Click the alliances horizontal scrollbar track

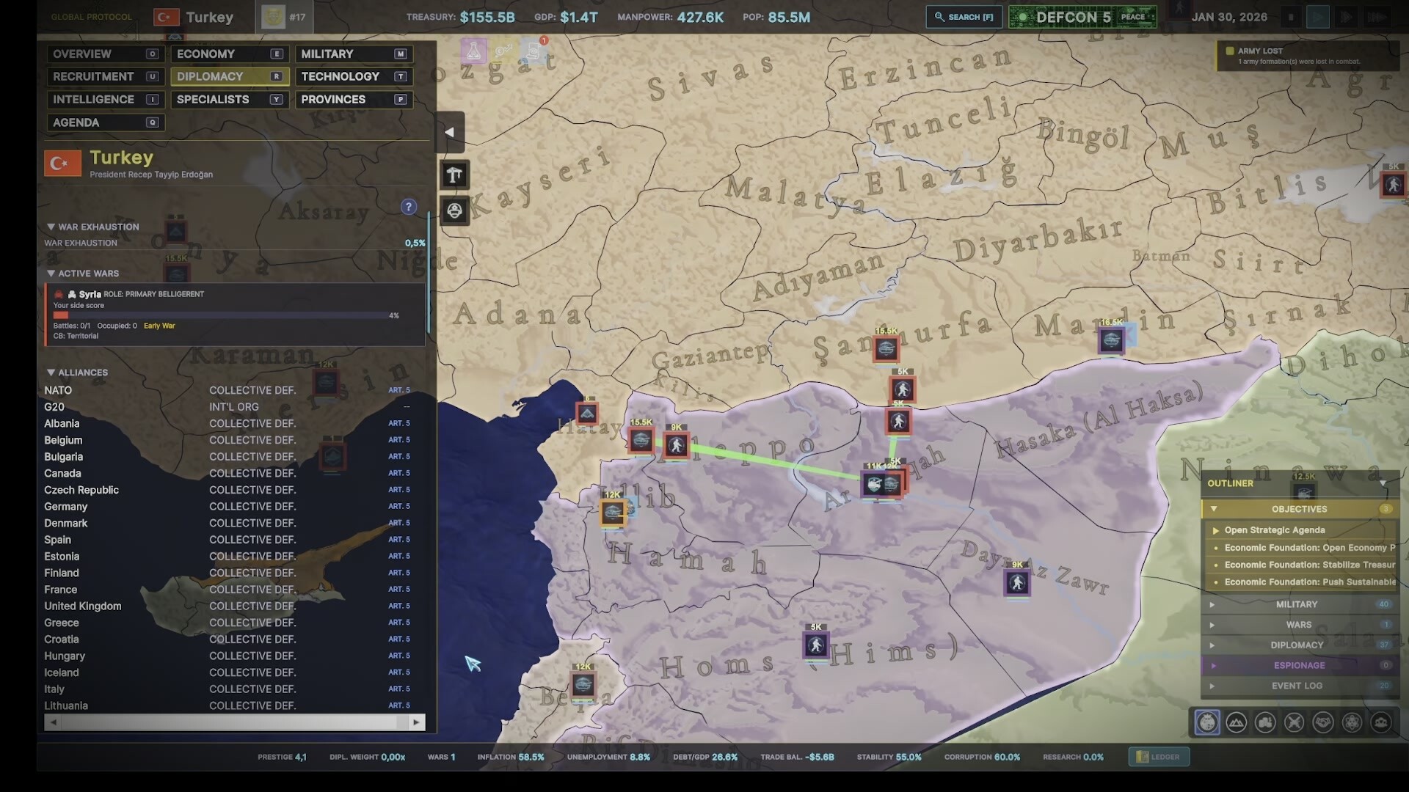234,722
